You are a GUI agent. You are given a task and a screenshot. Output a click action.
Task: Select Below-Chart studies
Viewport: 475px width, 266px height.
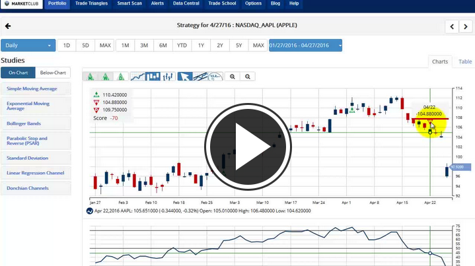pos(53,73)
